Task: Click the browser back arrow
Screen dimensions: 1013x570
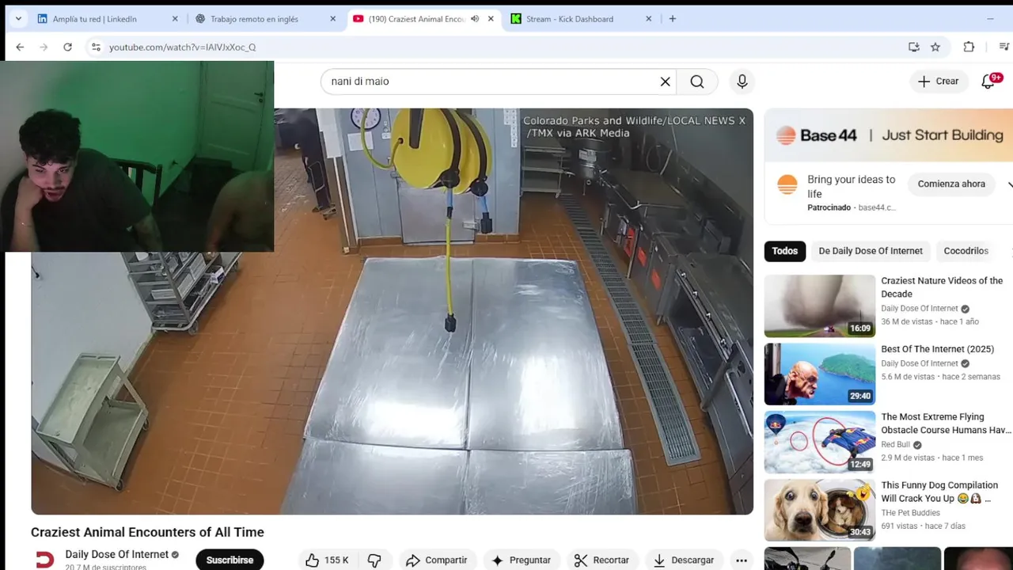Action: (x=20, y=47)
